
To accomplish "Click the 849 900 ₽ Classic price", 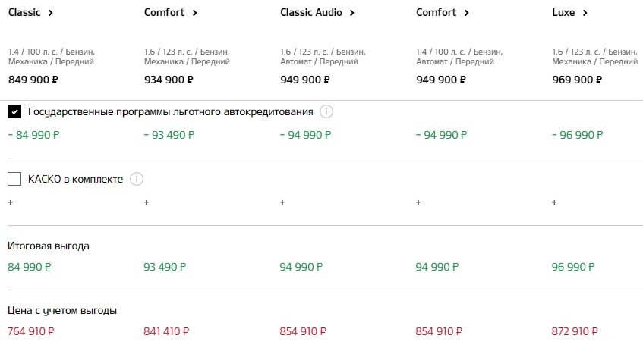I will pyautogui.click(x=33, y=80).
